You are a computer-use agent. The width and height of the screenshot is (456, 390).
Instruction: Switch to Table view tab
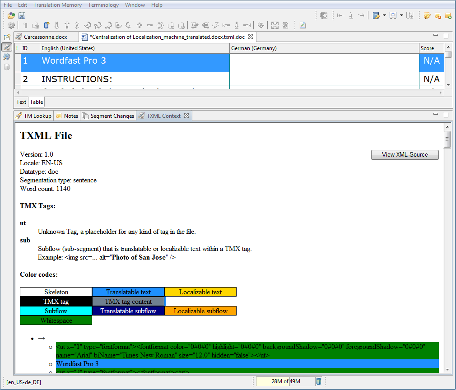pos(37,102)
